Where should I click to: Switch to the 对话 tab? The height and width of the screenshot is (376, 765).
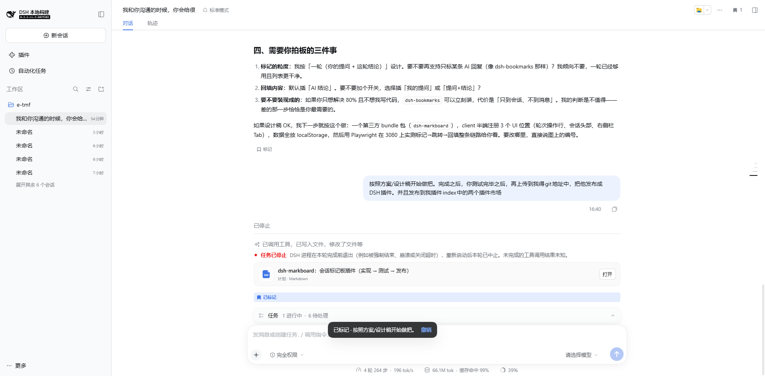point(128,23)
